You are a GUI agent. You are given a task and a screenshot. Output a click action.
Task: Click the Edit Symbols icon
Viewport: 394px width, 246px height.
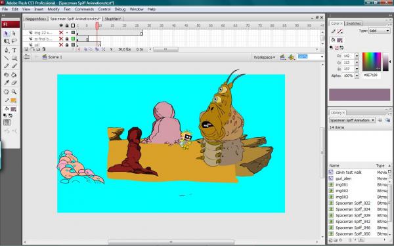292,57
